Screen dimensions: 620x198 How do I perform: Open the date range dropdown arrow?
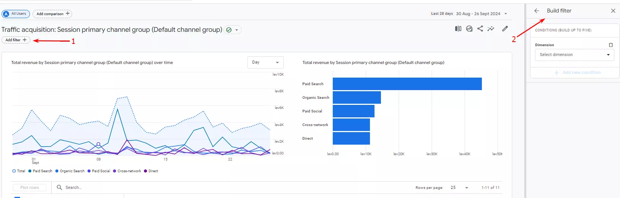[505, 14]
